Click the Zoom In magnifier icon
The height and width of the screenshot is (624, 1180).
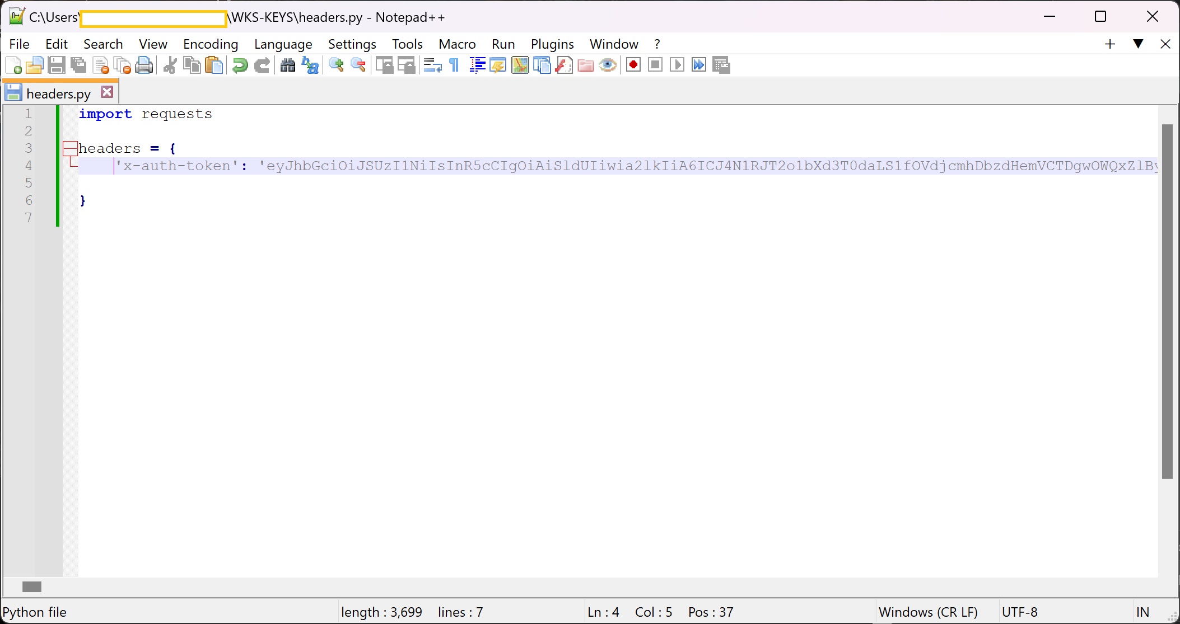coord(336,65)
